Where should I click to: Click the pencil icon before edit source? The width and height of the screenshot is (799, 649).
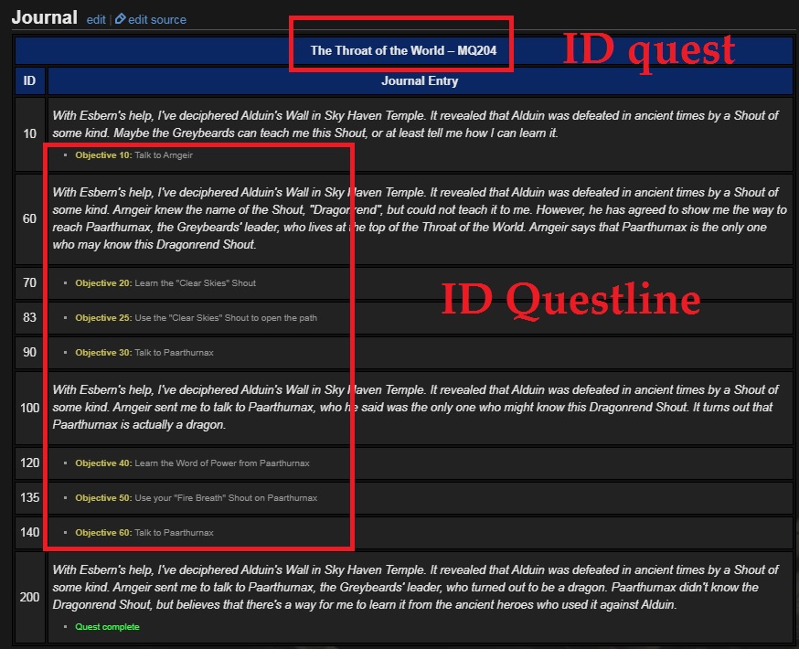[x=121, y=19]
